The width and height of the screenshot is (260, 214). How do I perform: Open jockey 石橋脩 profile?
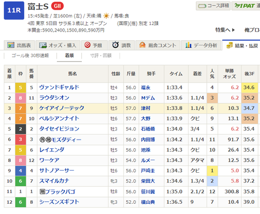148,129
